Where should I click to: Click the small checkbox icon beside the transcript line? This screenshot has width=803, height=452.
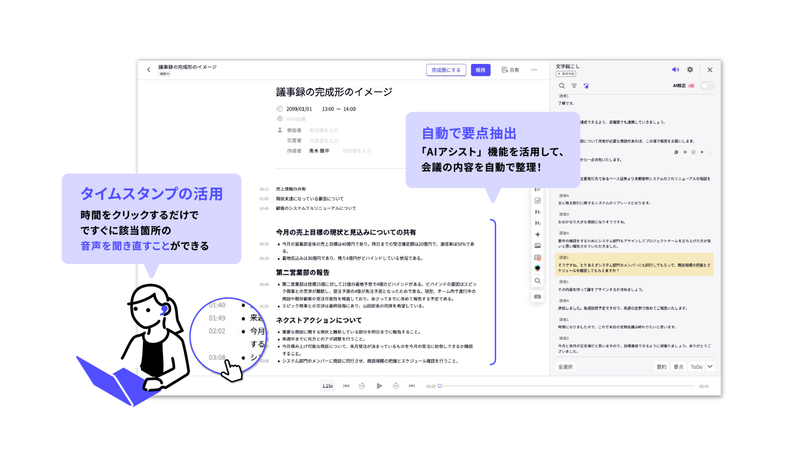point(693,152)
